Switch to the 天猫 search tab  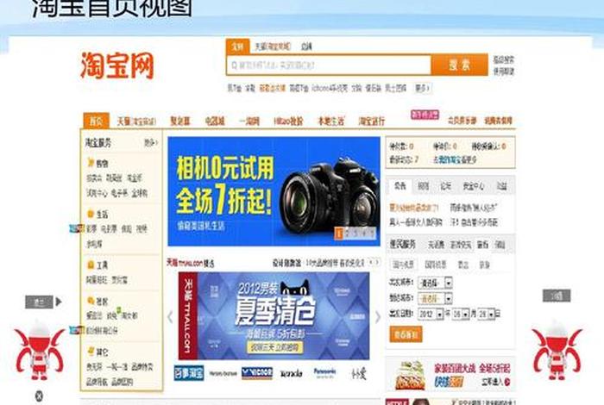pyautogui.click(x=273, y=47)
